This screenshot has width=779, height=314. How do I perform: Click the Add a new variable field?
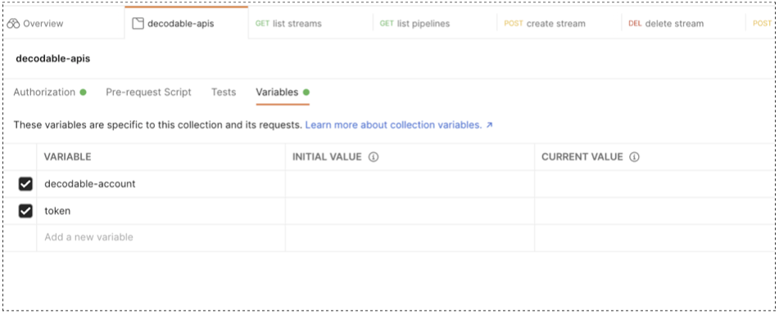161,237
